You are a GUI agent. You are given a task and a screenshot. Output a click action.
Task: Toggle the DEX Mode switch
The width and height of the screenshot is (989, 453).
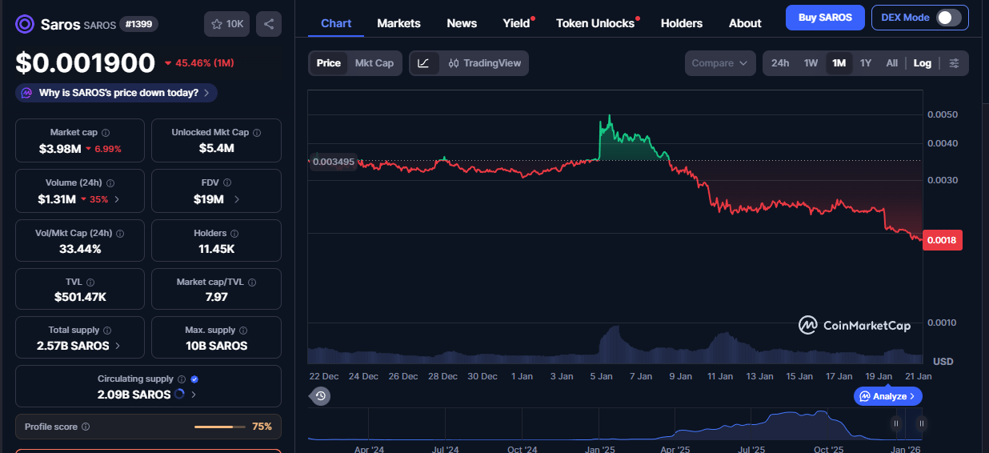click(x=948, y=18)
